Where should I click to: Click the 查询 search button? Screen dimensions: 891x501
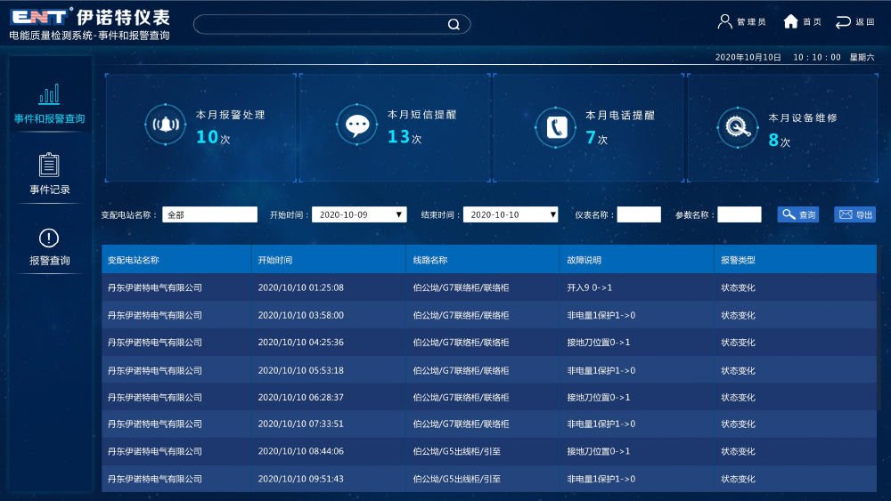click(x=798, y=214)
